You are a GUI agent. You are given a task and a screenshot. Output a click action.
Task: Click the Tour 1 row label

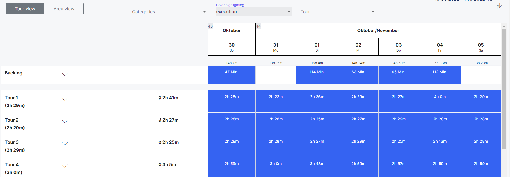(11, 98)
